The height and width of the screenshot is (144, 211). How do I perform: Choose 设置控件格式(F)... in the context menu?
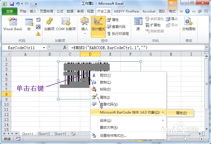pyautogui.click(x=129, y=136)
